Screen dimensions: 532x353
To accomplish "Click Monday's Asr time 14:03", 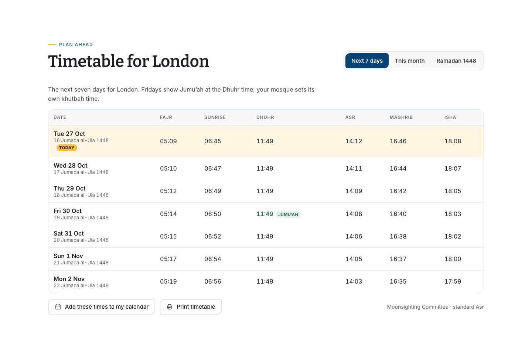I will pyautogui.click(x=354, y=281).
